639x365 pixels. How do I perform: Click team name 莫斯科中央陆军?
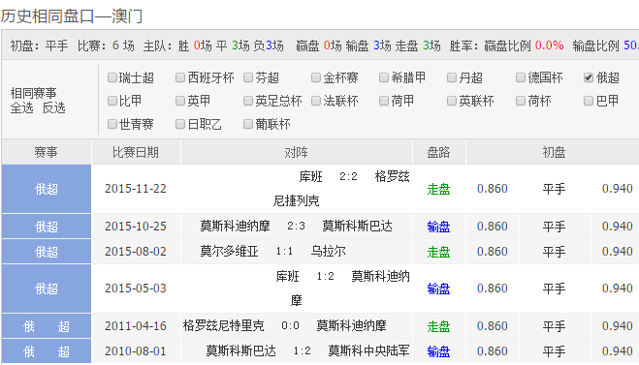[368, 350]
